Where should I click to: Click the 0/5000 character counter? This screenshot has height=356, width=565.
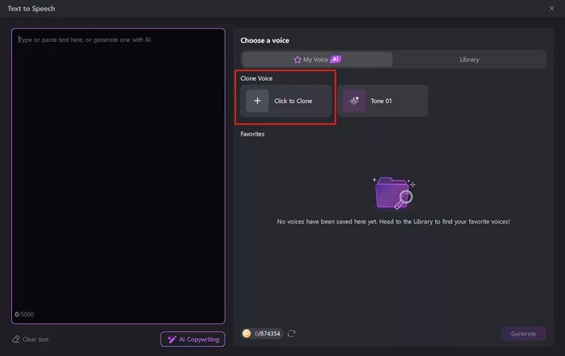coord(25,314)
